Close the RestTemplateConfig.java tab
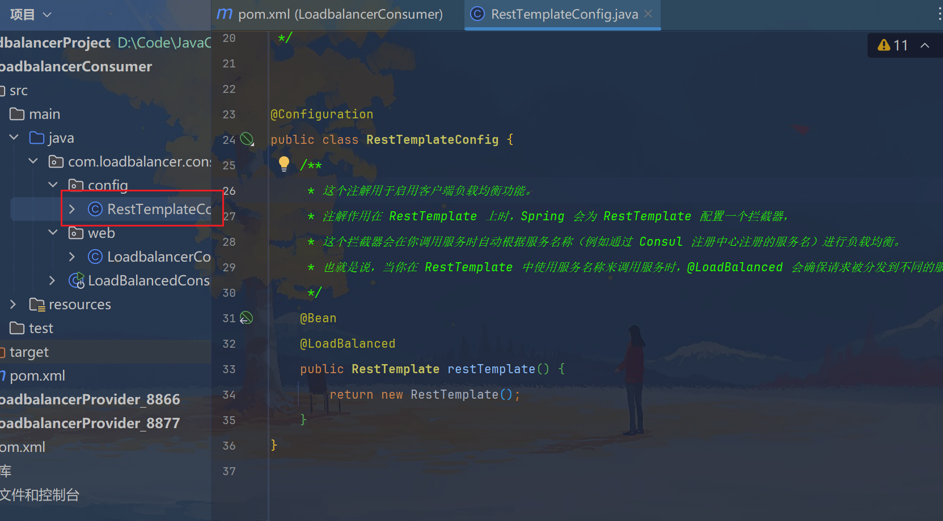This screenshot has width=943, height=521. pyautogui.click(x=648, y=14)
